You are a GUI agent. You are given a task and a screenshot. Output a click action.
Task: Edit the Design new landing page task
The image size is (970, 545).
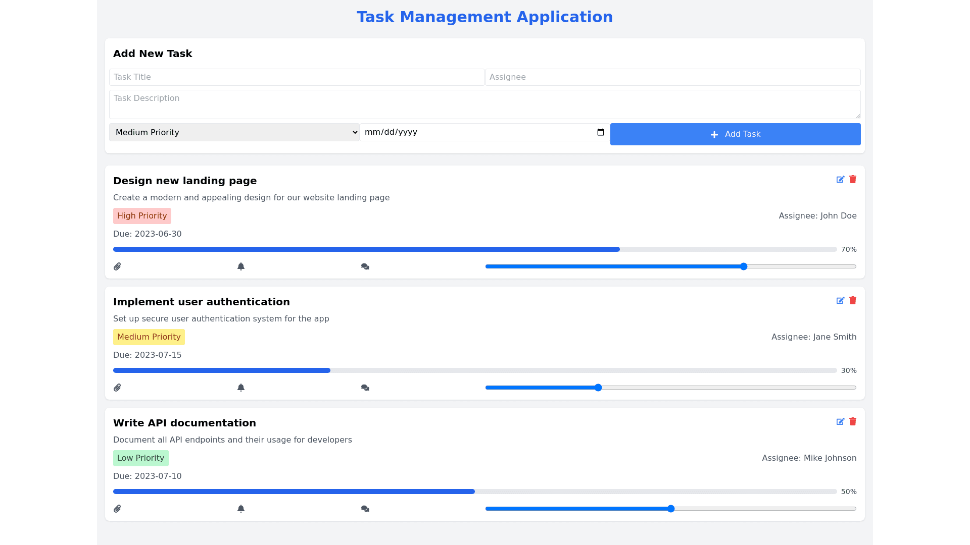[x=840, y=180]
